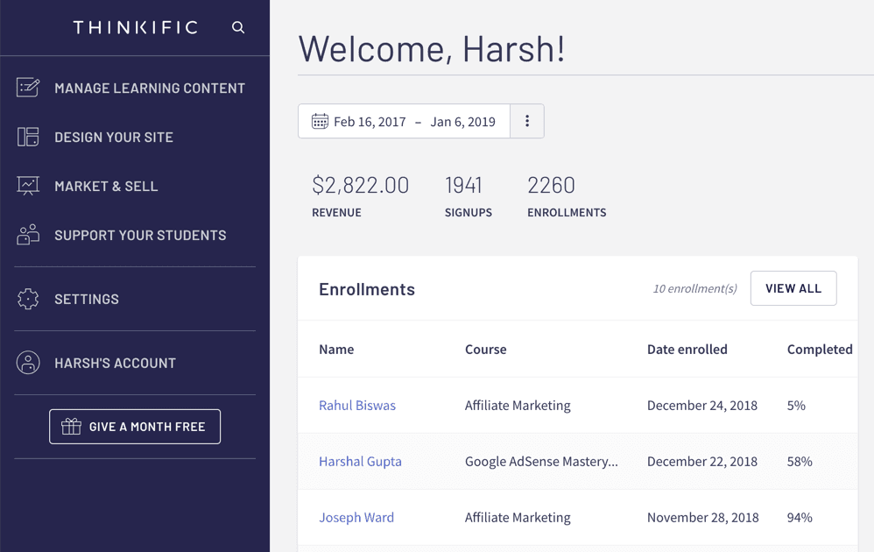Click the Support Your Students people icon
Screen dimensions: 874x552
click(28, 235)
